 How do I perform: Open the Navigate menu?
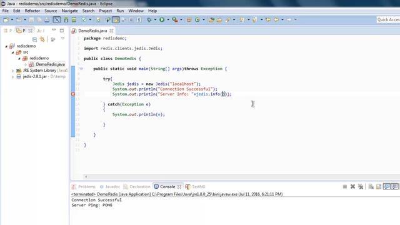click(69, 11)
